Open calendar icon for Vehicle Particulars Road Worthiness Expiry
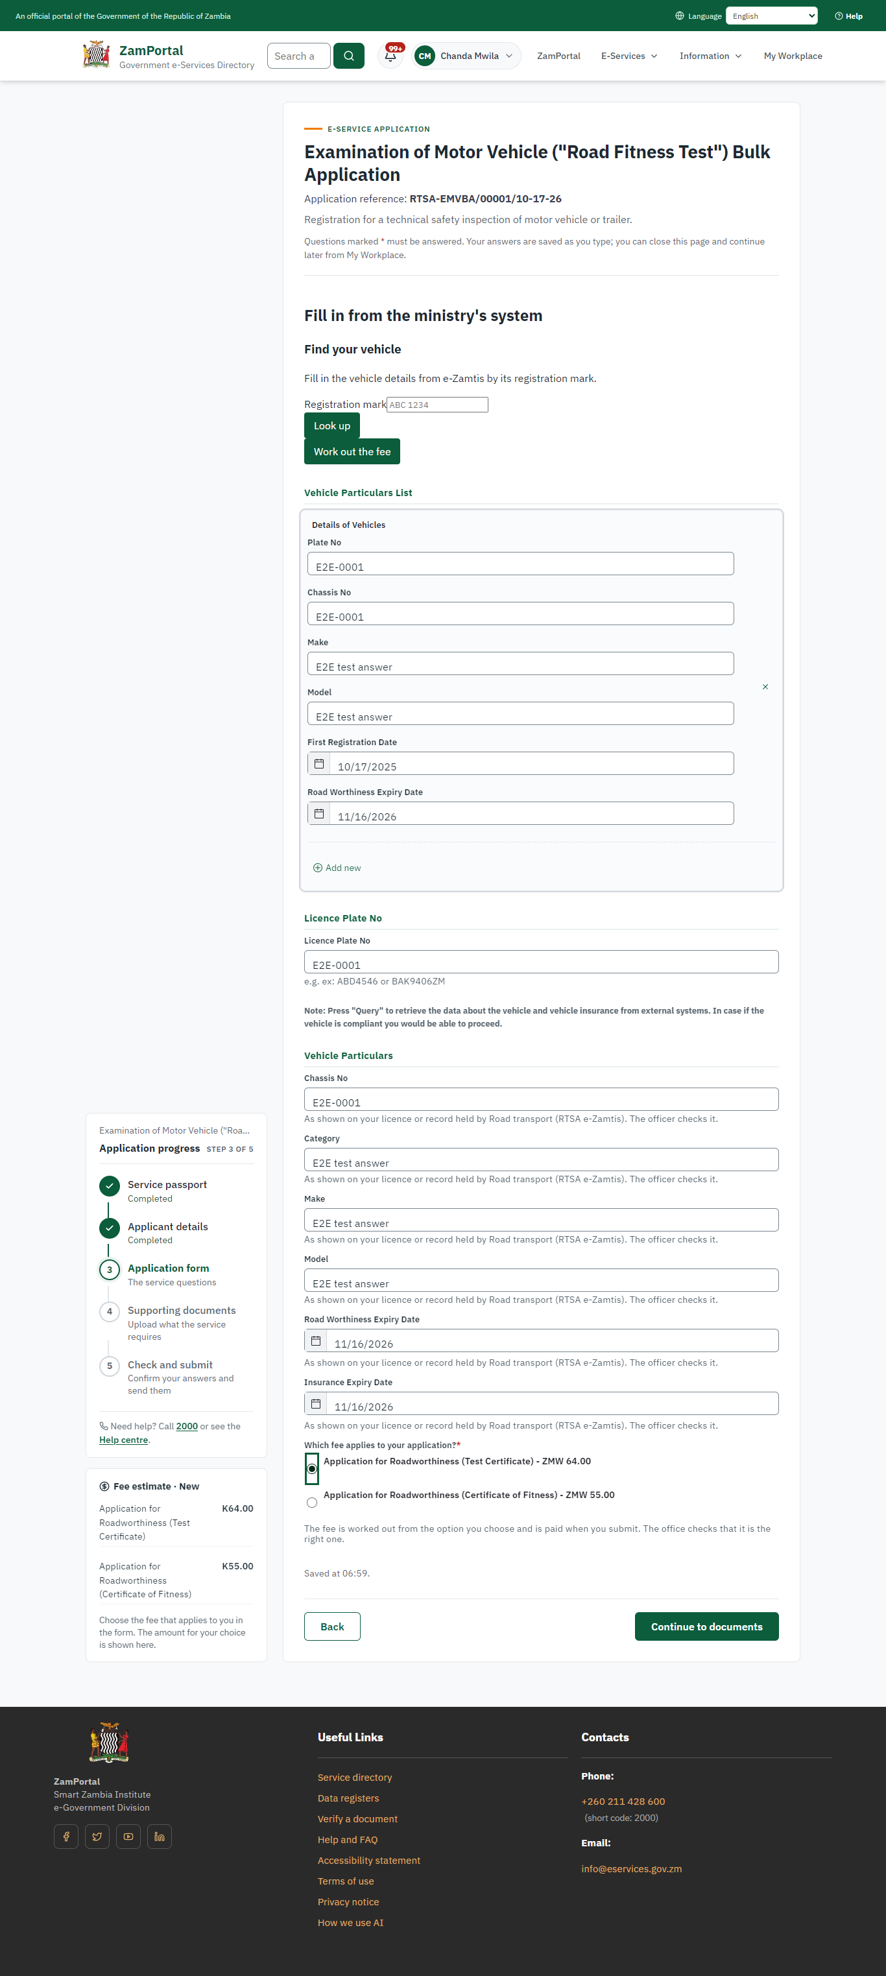Screen dimensions: 886x1976 [x=315, y=1340]
